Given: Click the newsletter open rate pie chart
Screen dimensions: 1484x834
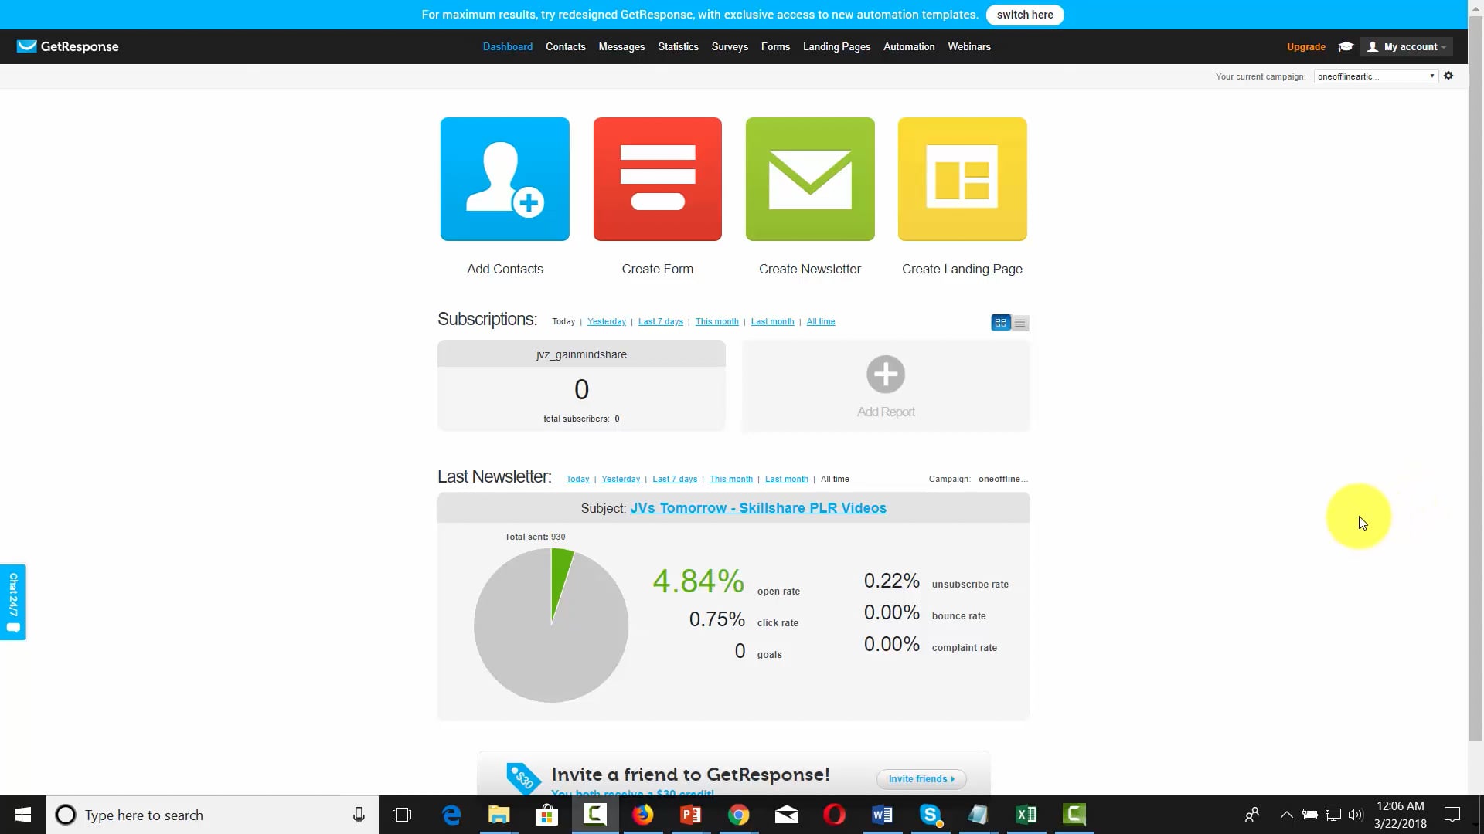Looking at the screenshot, I should pyautogui.click(x=551, y=625).
